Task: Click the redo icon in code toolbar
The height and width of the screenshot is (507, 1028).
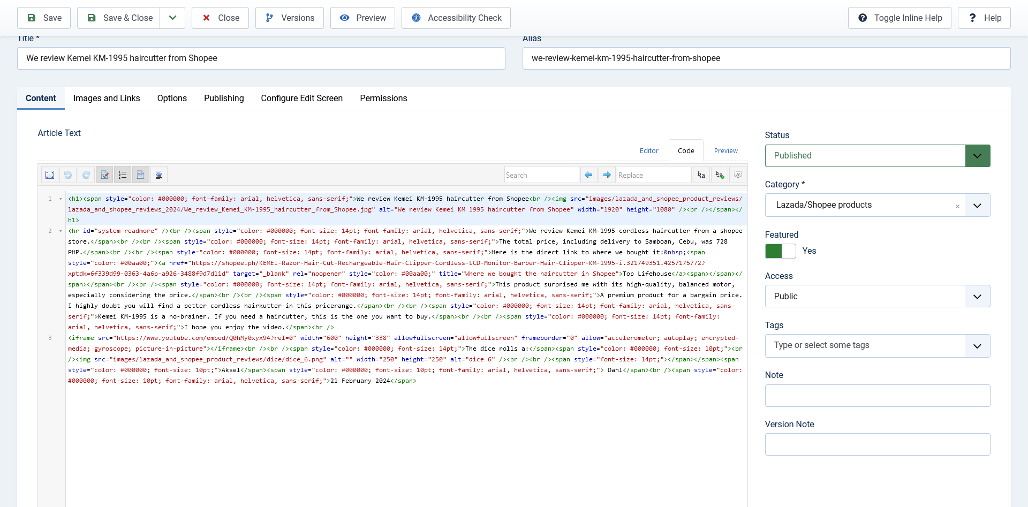Action: point(86,175)
